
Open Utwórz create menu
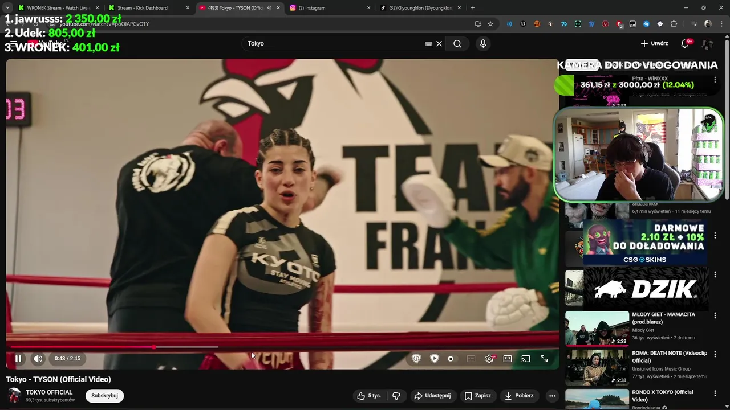654,44
